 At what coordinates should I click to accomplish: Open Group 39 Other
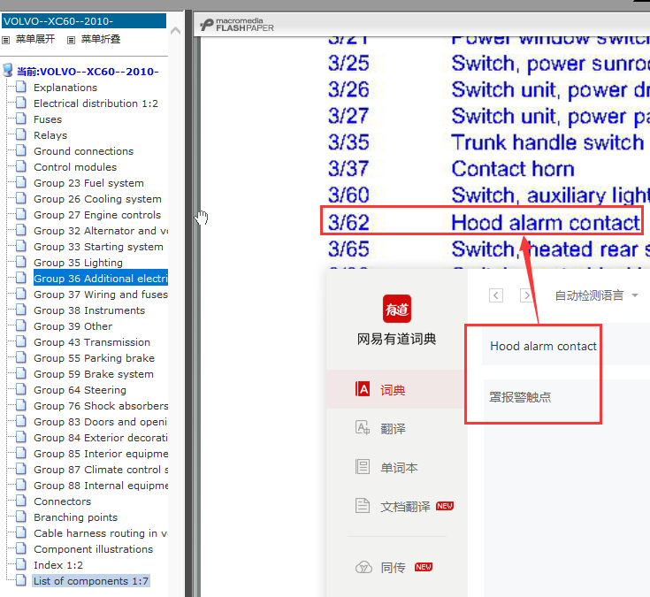click(73, 326)
